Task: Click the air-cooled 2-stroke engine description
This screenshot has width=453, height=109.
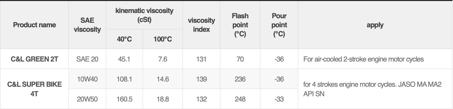Action: 364,59
